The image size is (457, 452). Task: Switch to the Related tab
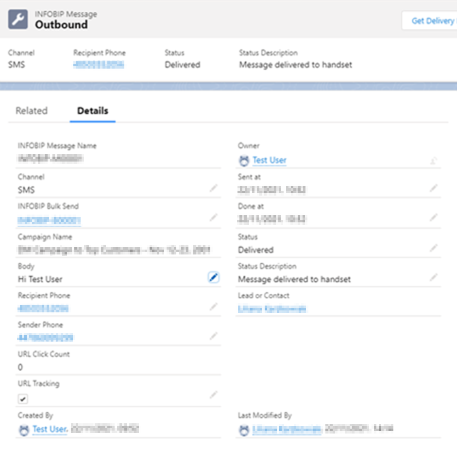tap(32, 111)
